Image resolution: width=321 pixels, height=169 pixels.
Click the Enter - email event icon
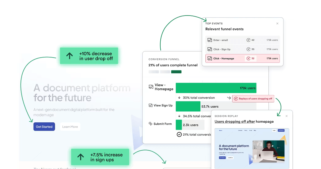pos(209,40)
